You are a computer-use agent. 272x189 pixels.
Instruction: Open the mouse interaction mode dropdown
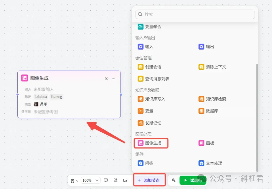[75, 181]
